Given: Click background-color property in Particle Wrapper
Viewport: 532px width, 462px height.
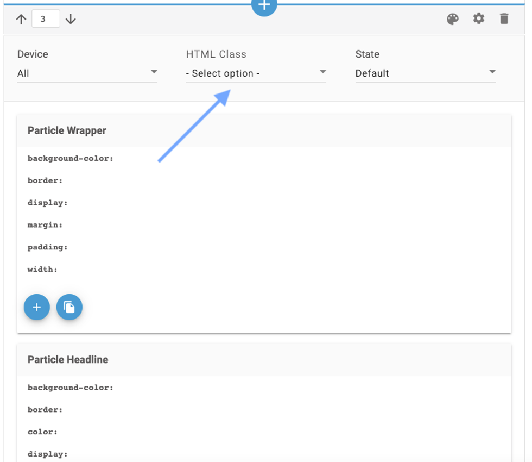Looking at the screenshot, I should click(x=71, y=159).
